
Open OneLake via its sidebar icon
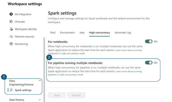click(x=11, y=22)
